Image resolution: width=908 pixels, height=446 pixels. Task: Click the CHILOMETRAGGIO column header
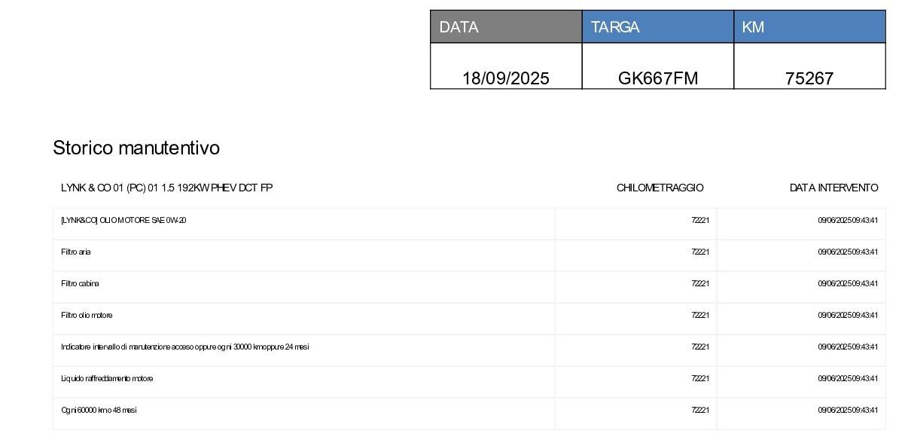coord(660,188)
